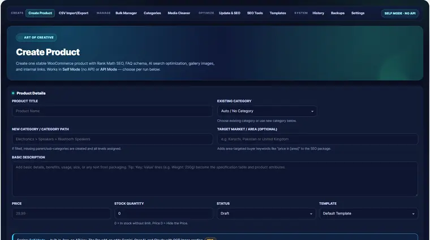Screen dimensions: 430x240
Task: Click the area-targeted buyer keywords hint
Action: point(274,149)
